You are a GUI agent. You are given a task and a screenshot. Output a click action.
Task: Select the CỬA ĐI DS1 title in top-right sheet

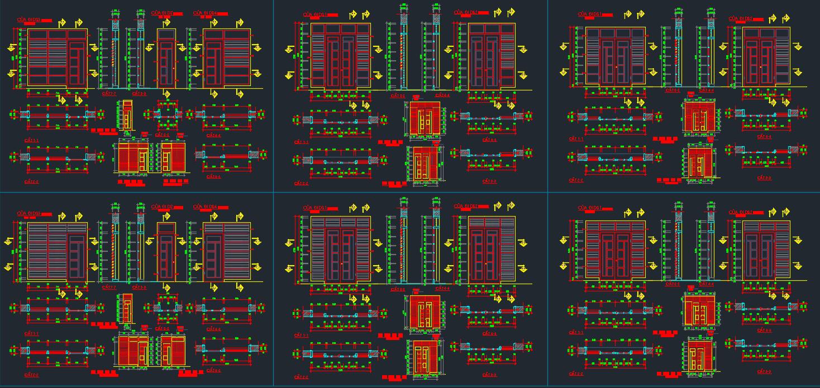(x=590, y=13)
